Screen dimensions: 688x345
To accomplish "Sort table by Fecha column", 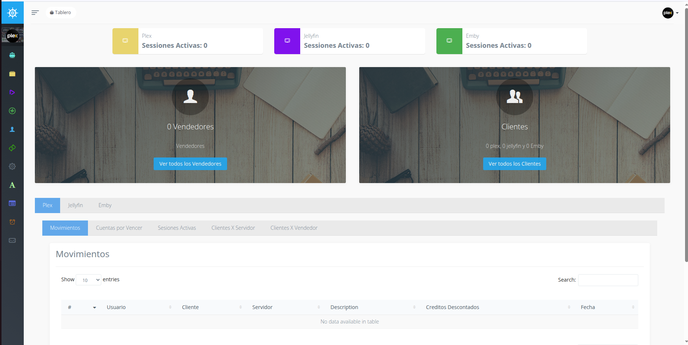I will pos(606,307).
